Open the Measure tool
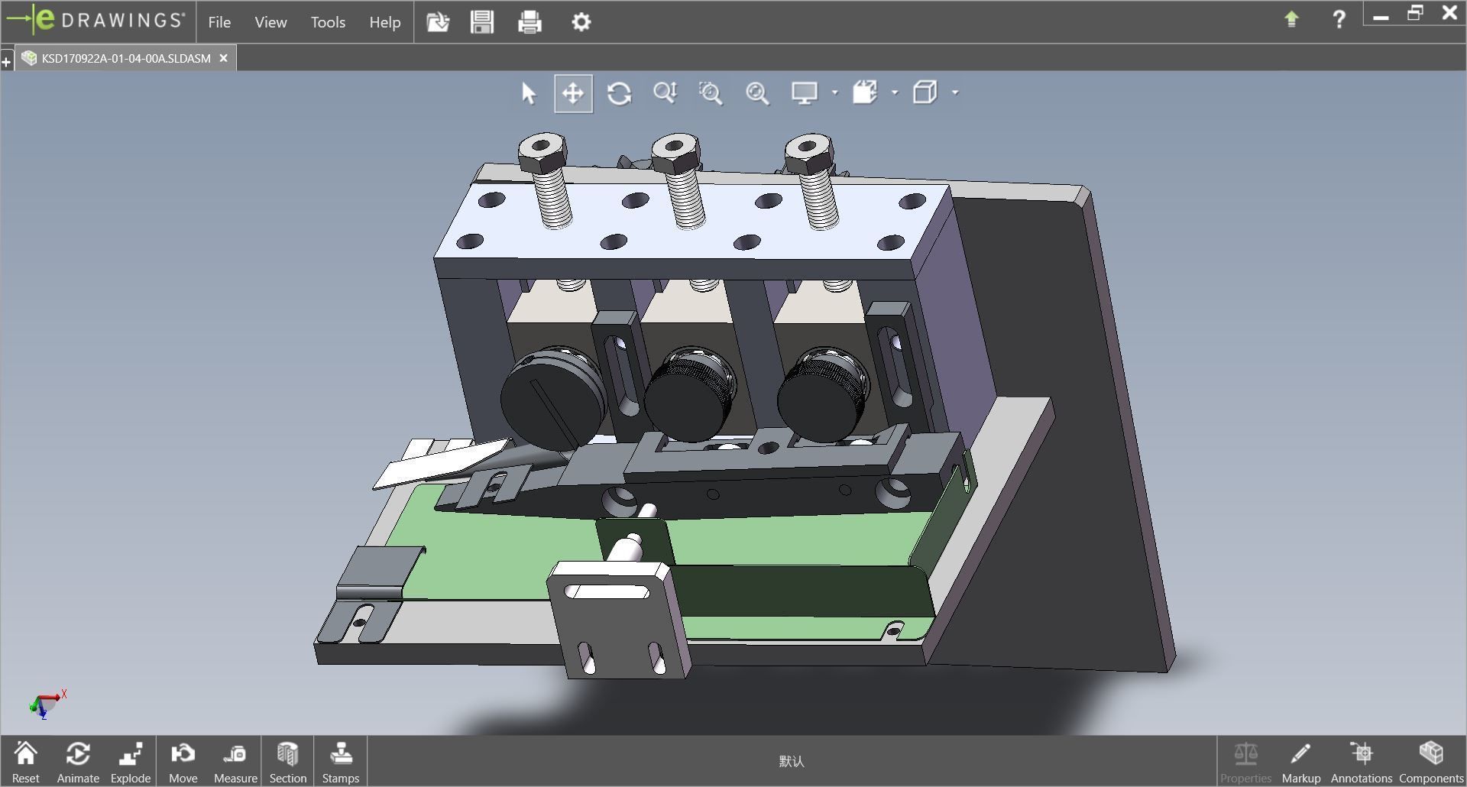Screen dimensions: 1467x787 point(235,761)
